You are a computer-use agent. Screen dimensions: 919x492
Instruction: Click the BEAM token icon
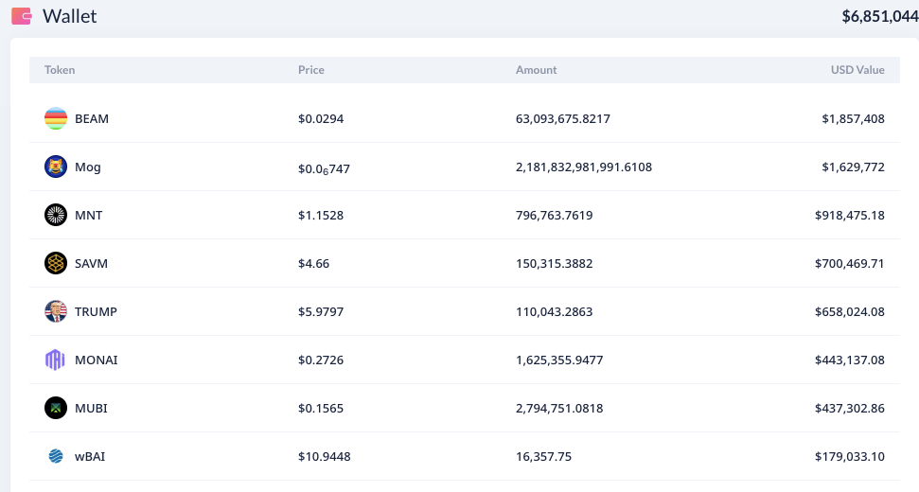pos(56,118)
